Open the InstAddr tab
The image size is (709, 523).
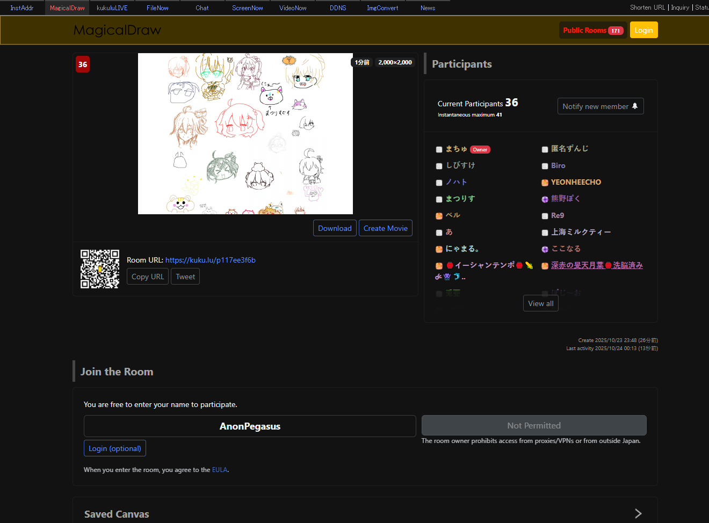pyautogui.click(x=22, y=8)
